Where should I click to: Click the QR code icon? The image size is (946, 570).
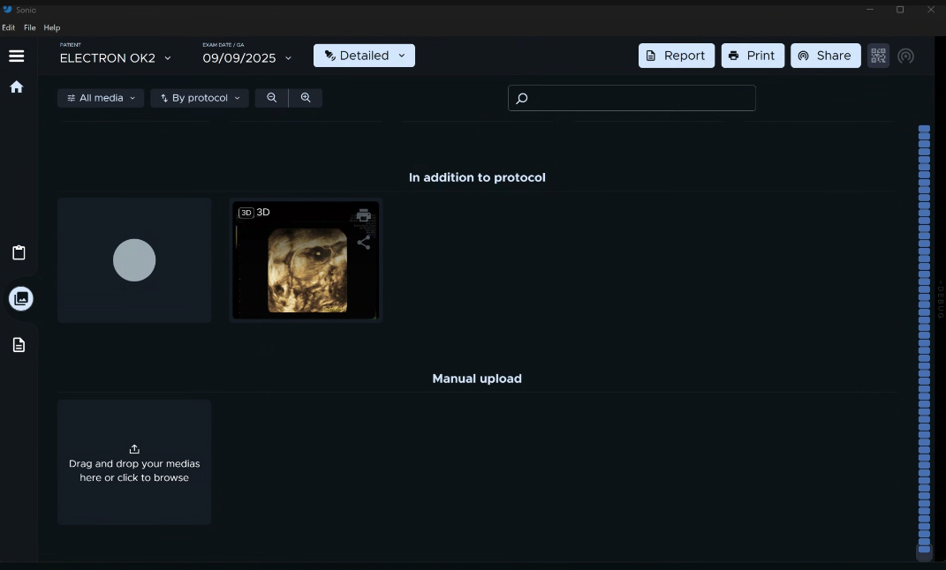[x=878, y=56]
